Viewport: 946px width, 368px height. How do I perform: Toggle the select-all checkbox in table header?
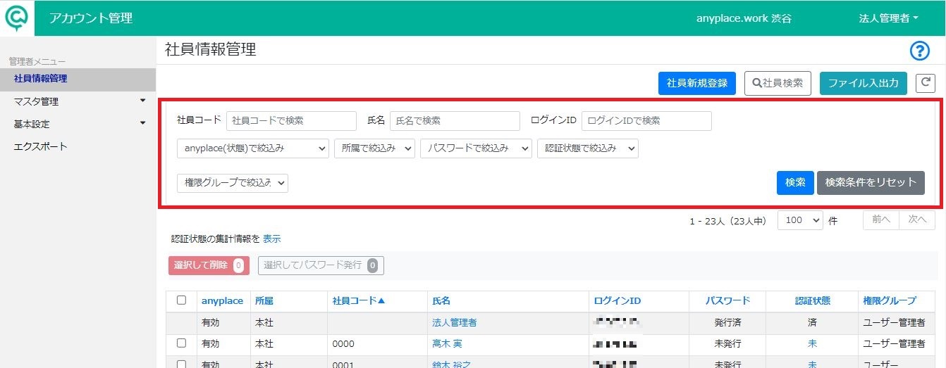coord(181,300)
